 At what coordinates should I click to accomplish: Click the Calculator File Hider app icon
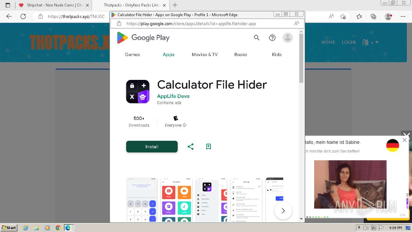coord(138,92)
